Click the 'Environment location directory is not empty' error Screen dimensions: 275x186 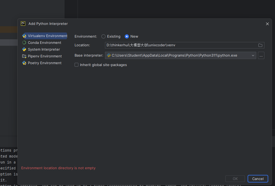click(x=58, y=168)
